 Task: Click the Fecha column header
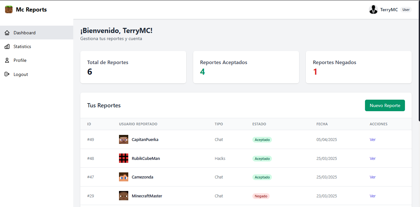coord(322,124)
